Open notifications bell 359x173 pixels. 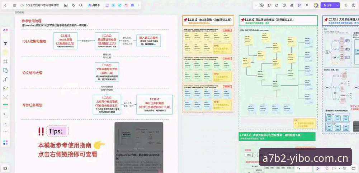point(346,5)
